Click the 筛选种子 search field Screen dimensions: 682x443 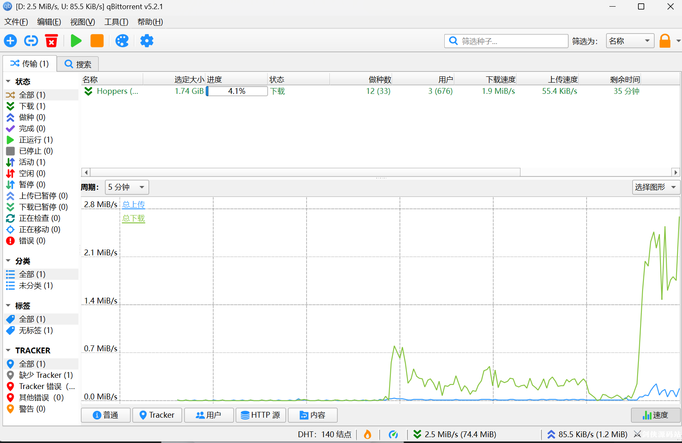point(506,41)
